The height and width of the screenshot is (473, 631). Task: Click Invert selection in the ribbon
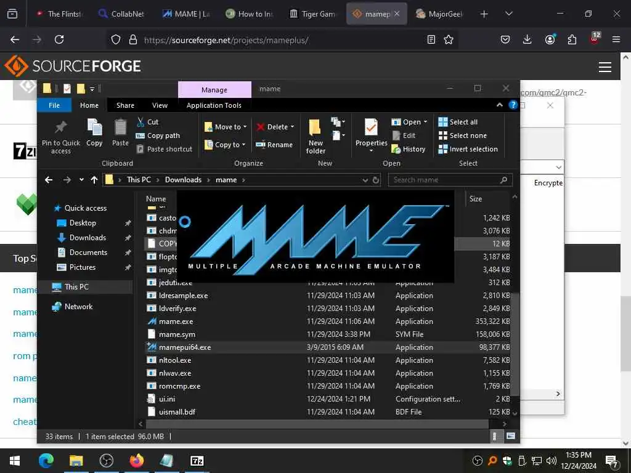(468, 149)
